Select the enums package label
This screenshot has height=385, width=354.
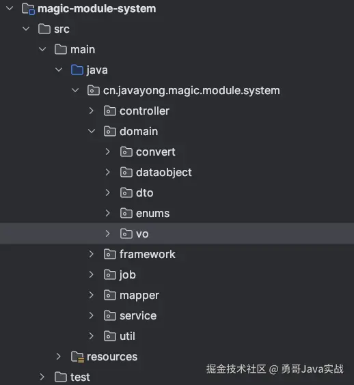152,214
